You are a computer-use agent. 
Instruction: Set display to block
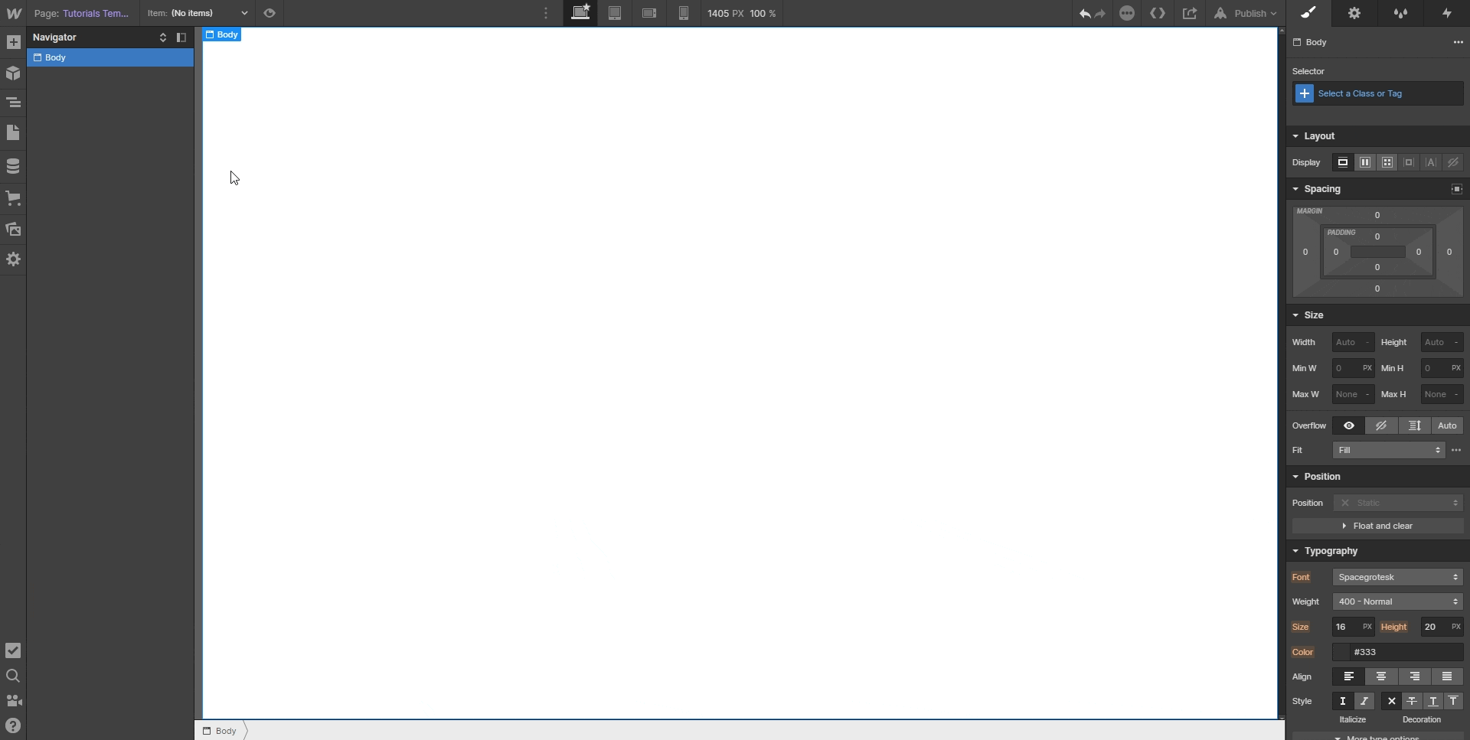pyautogui.click(x=1343, y=162)
